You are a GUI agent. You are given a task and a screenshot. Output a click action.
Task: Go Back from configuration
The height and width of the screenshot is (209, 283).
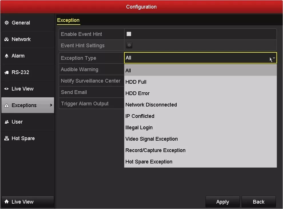pyautogui.click(x=259, y=202)
